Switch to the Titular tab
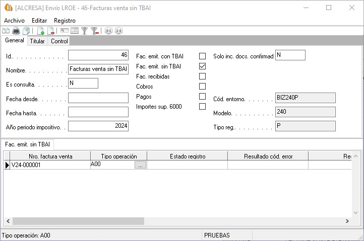Screen dimensions: 364x241 (x=37, y=41)
